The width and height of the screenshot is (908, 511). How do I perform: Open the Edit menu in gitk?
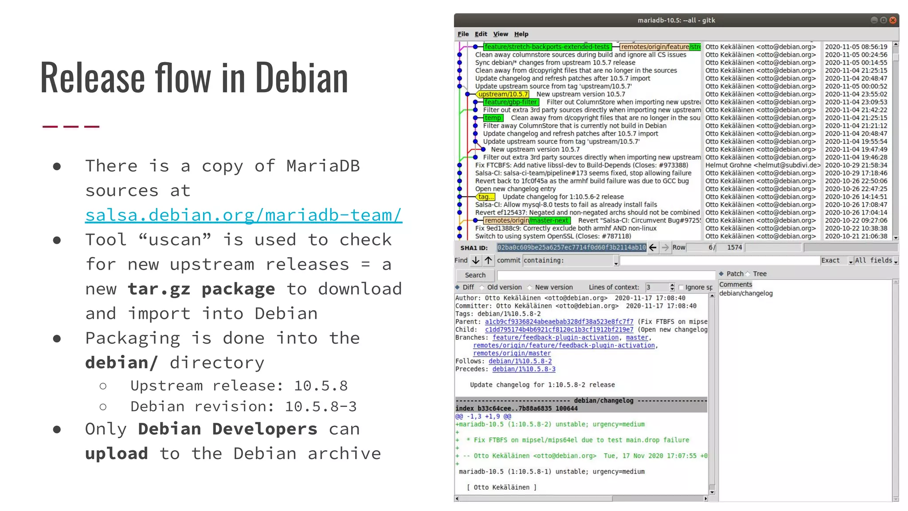point(481,34)
